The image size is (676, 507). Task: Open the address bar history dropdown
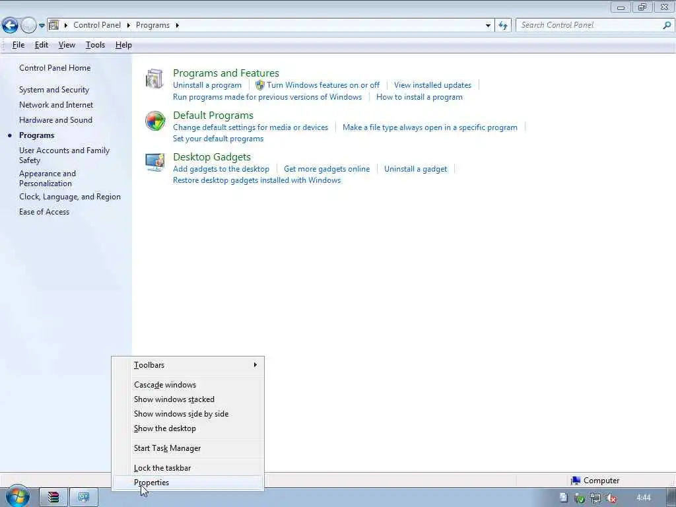(488, 26)
